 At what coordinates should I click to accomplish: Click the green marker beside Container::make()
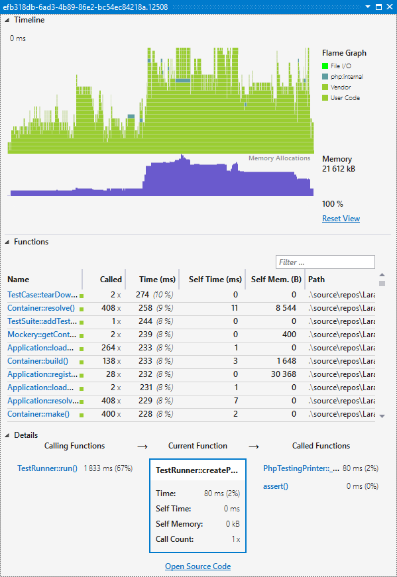(82, 415)
